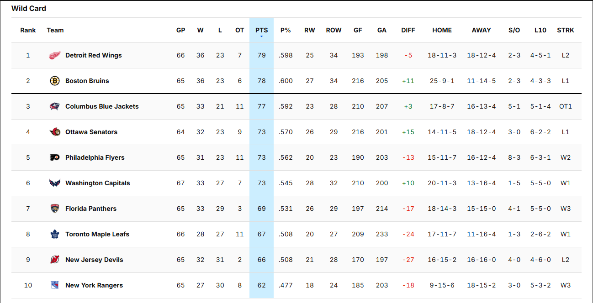The image size is (593, 303).
Task: Sort by the HOME record header
Action: [x=442, y=30]
